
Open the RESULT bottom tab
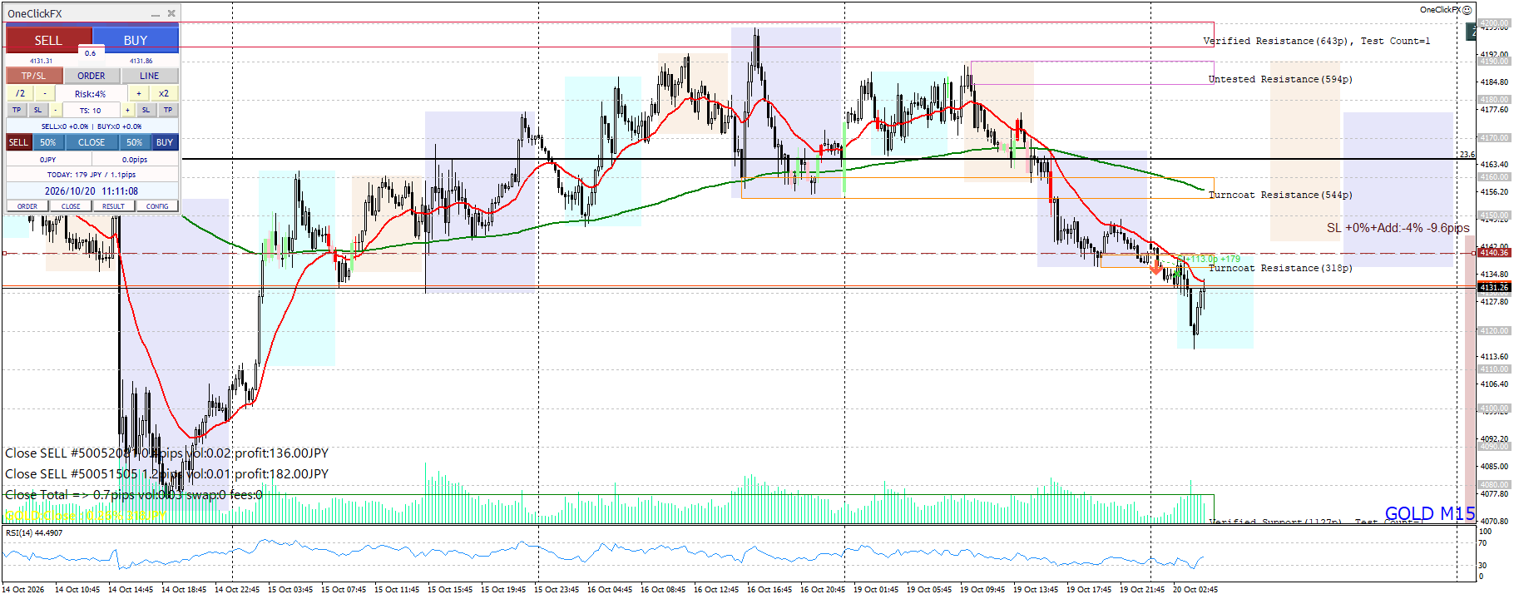(114, 206)
